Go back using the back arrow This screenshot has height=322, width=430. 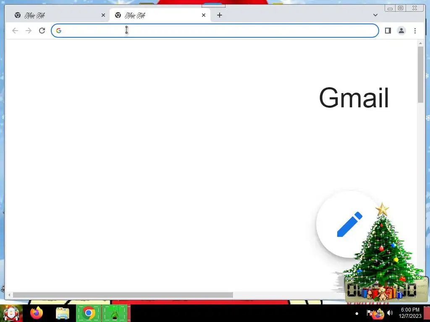15,31
